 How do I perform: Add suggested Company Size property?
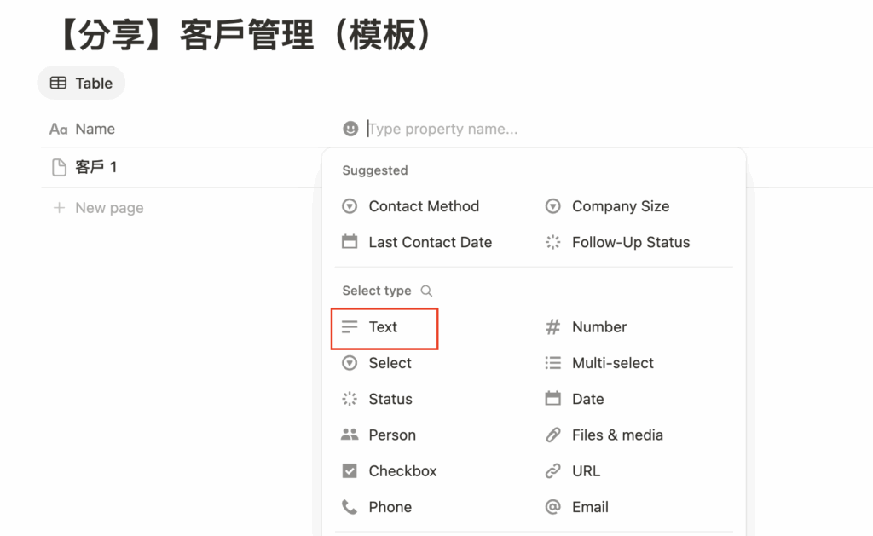point(620,206)
